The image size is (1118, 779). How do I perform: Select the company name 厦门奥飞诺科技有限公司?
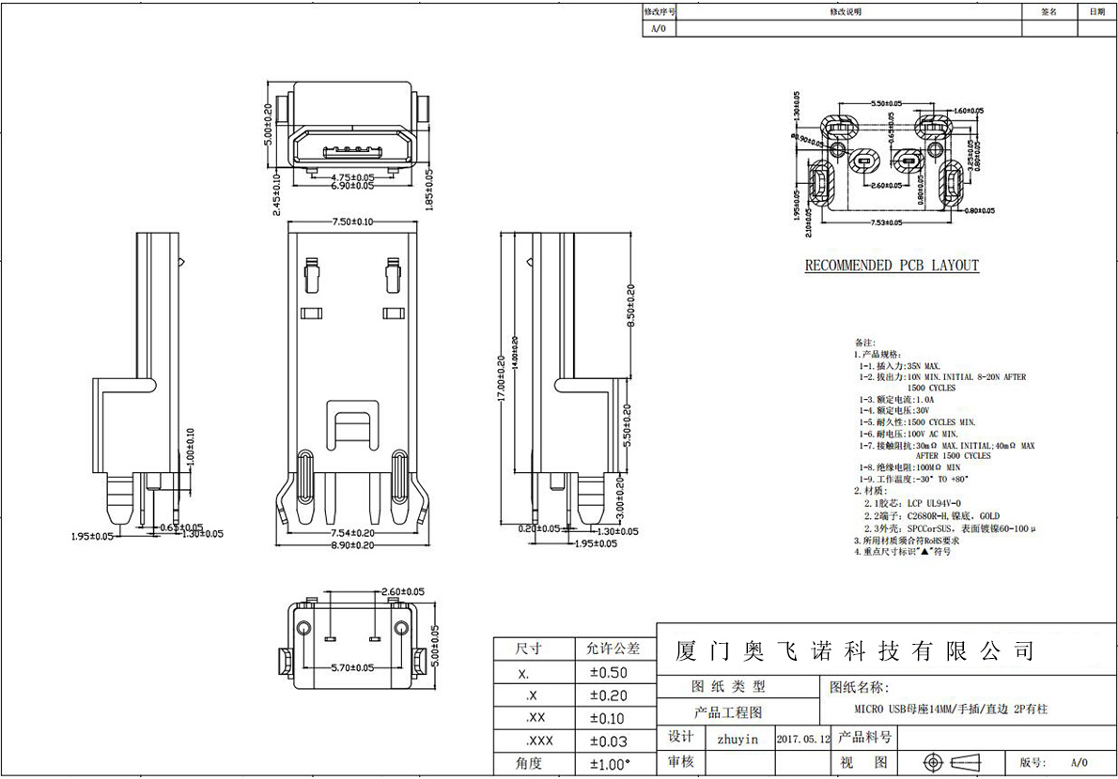[855, 650]
